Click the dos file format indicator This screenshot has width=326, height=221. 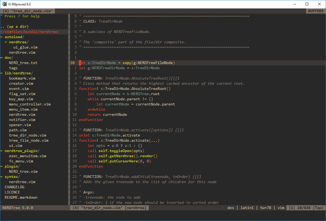[x=231, y=208]
